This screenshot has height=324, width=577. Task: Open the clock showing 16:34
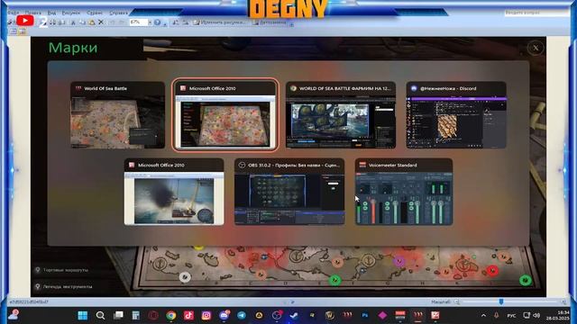point(557,315)
